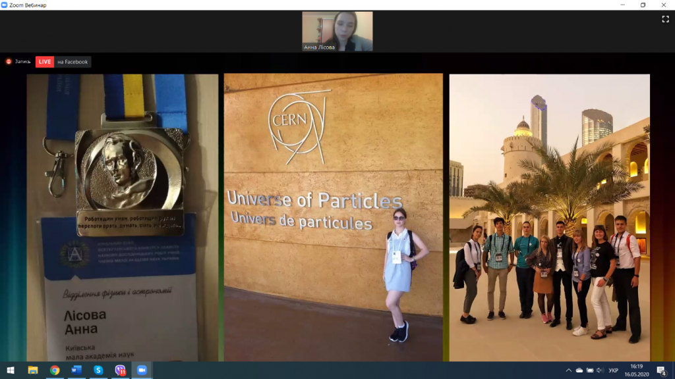This screenshot has height=379, width=675.
Task: Open the OneDrive cloud tray icon
Action: click(579, 370)
